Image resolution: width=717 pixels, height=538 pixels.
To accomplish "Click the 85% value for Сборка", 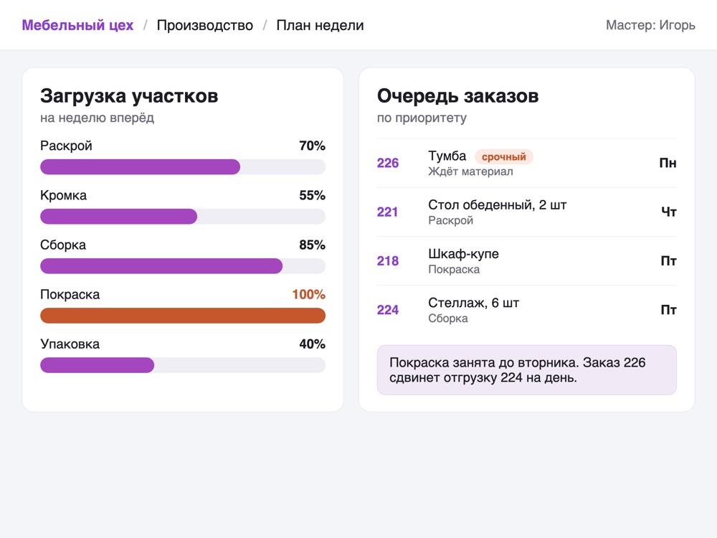I will 313,245.
